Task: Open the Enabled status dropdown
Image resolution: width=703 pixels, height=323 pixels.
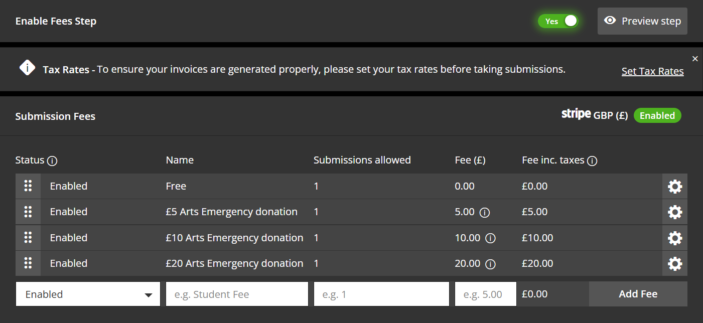Action: tap(88, 294)
